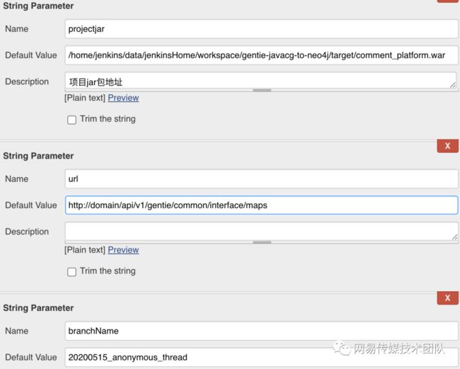Screen dimensions: 460x369
Task: Click the url Name input field
Action: coord(261,178)
